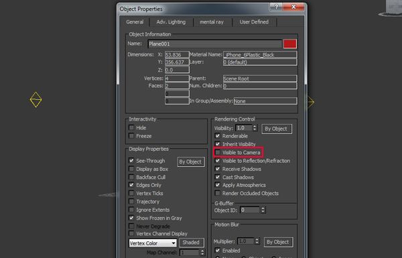
Task: Enable Backface Cull
Action: [x=131, y=177]
